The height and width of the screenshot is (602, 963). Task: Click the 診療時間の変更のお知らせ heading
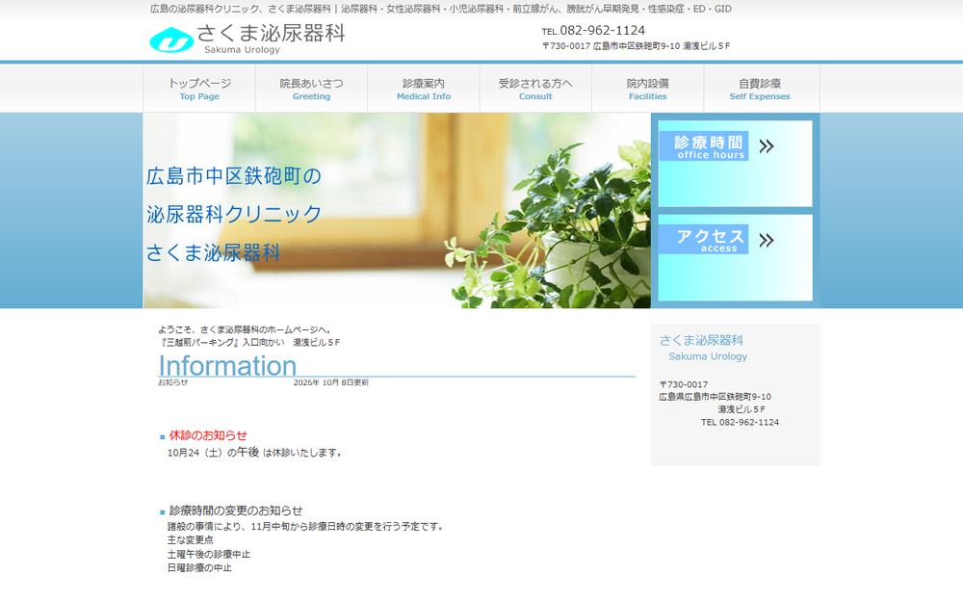coord(236,510)
